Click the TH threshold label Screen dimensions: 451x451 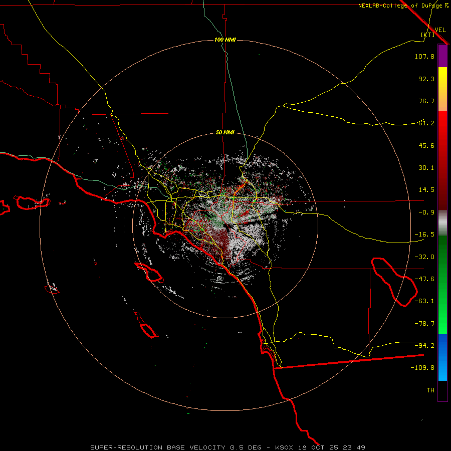coord(430,390)
